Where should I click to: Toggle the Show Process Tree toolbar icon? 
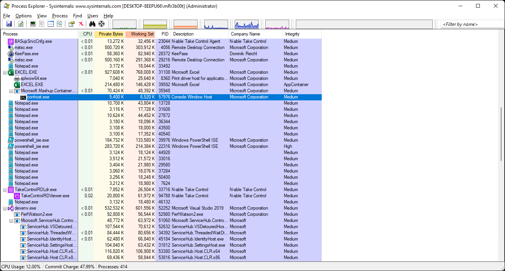coord(42,24)
